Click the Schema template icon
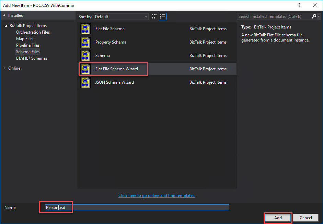323x224 pixels. tap(85, 56)
